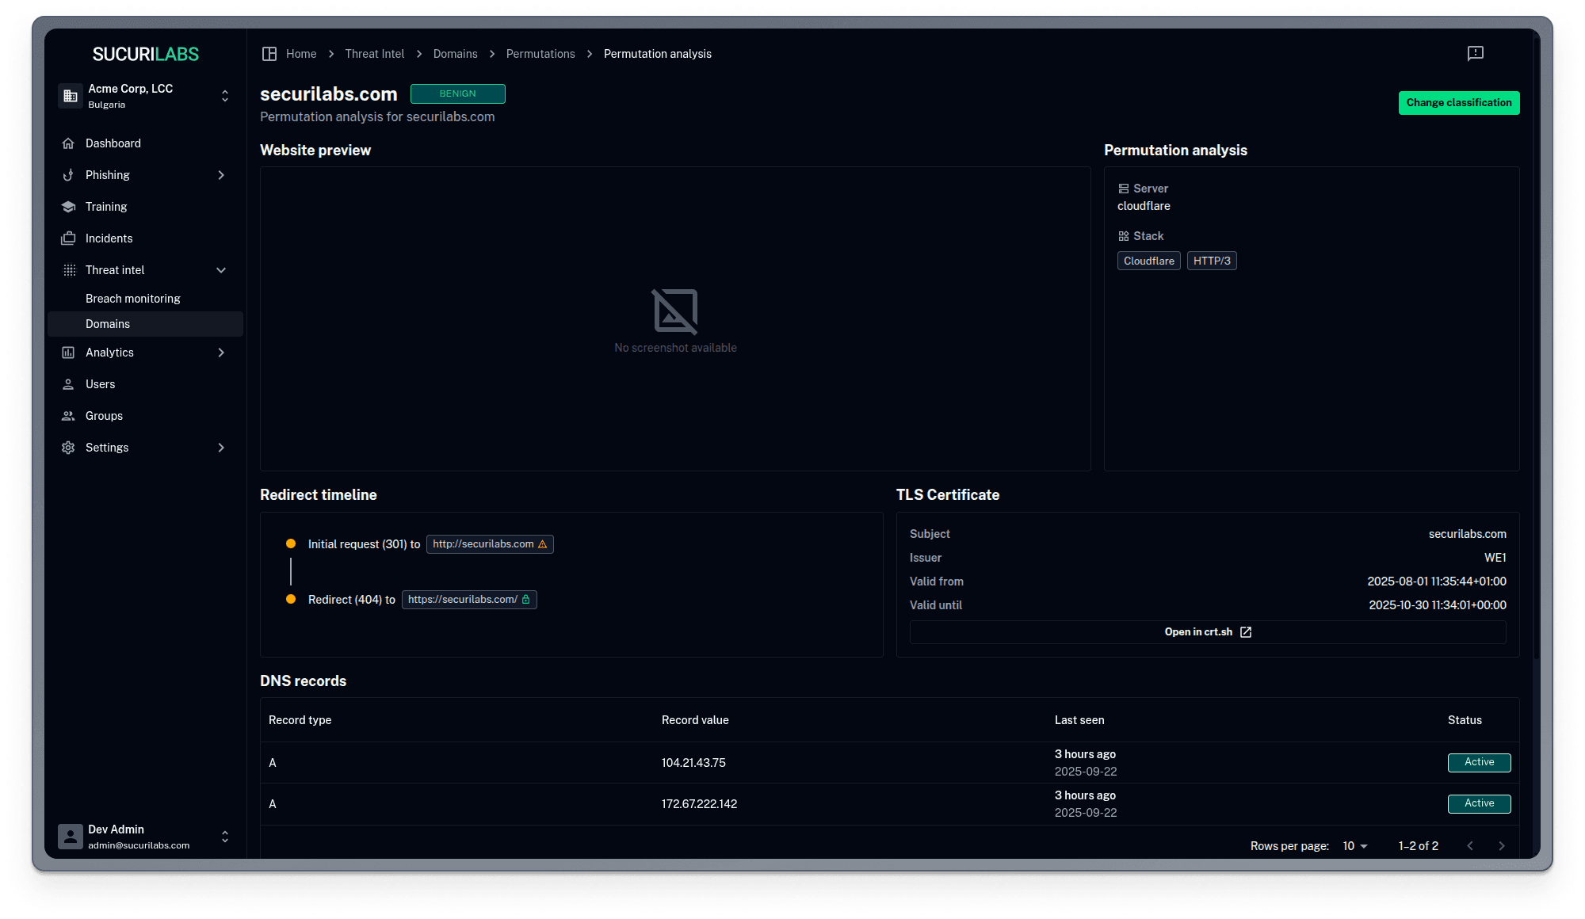The width and height of the screenshot is (1585, 919).
Task: Open Incidents in the sidebar
Action: tap(145, 238)
